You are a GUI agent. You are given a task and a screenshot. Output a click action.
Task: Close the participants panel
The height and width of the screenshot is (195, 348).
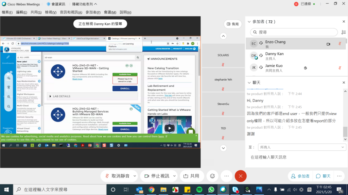coord(344,22)
